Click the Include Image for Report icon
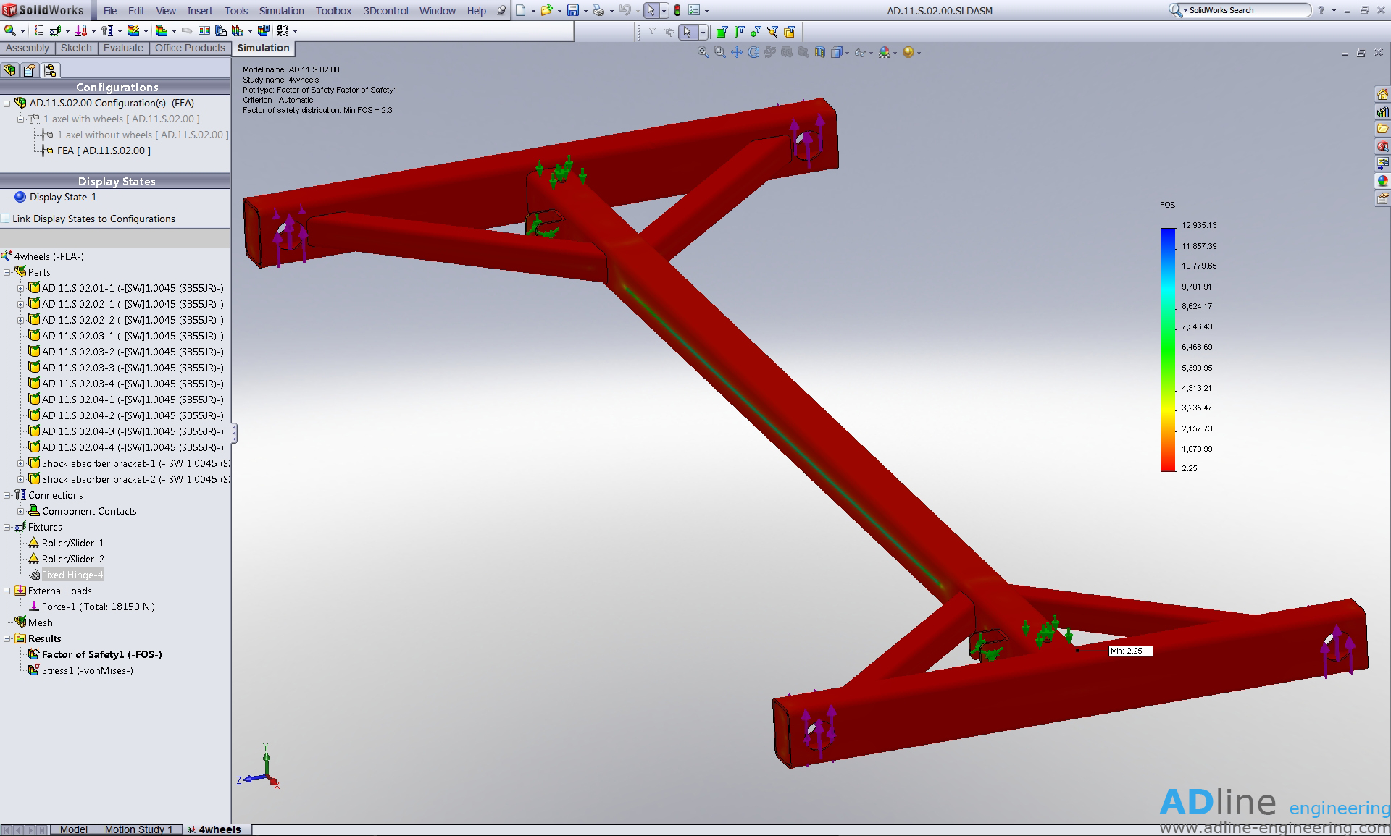The image size is (1391, 836). pos(264,30)
